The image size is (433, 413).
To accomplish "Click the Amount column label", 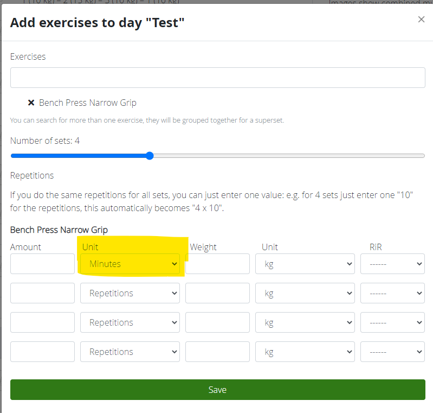I will (25, 247).
